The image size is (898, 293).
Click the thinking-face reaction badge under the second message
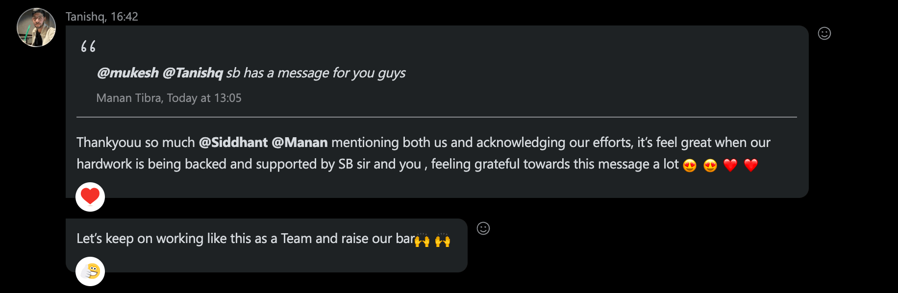pyautogui.click(x=90, y=271)
